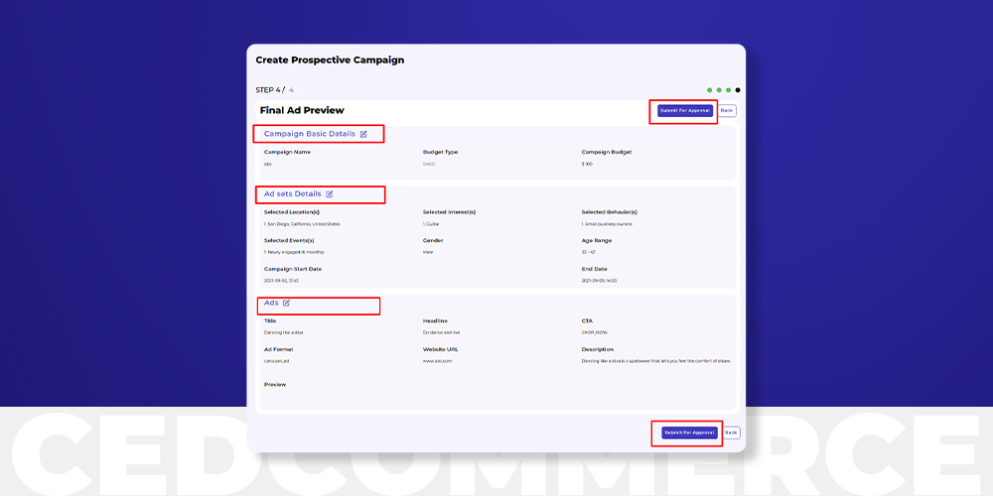Click the 'Final Ad Preview' heading
Viewport: 993px width, 496px height.
click(302, 110)
